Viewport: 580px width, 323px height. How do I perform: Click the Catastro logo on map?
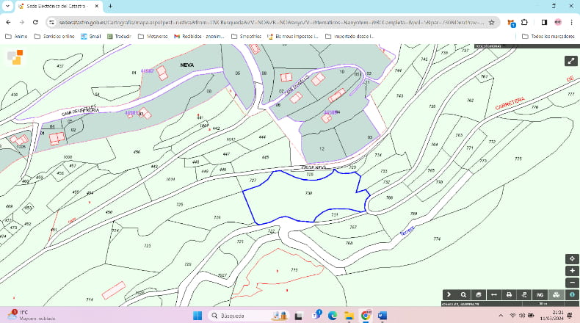(15, 57)
